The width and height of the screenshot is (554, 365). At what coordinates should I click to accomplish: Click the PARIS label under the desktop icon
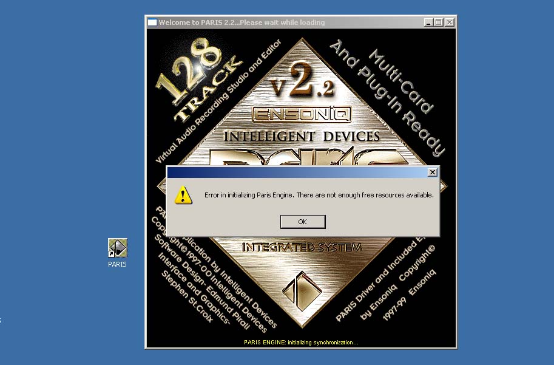click(x=117, y=264)
